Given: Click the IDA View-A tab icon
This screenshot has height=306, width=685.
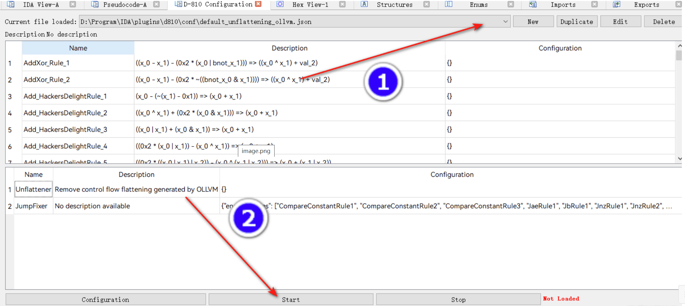Looking at the screenshot, I should 11,4.
